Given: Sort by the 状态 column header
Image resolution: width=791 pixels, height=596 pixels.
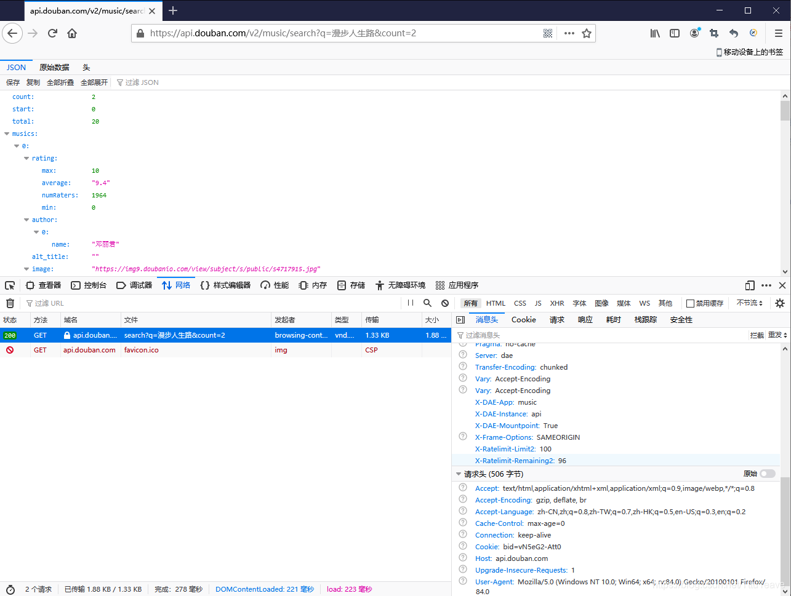Looking at the screenshot, I should coord(15,320).
